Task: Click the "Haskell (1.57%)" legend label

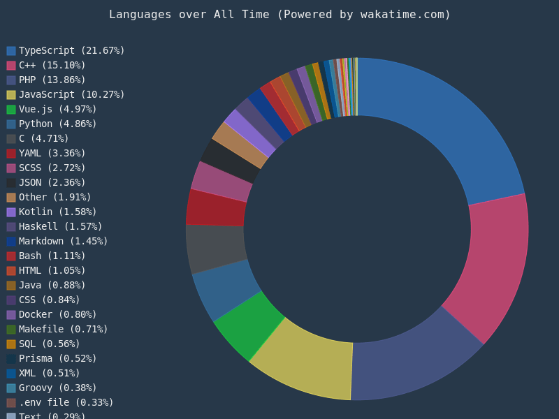Action: click(x=61, y=226)
